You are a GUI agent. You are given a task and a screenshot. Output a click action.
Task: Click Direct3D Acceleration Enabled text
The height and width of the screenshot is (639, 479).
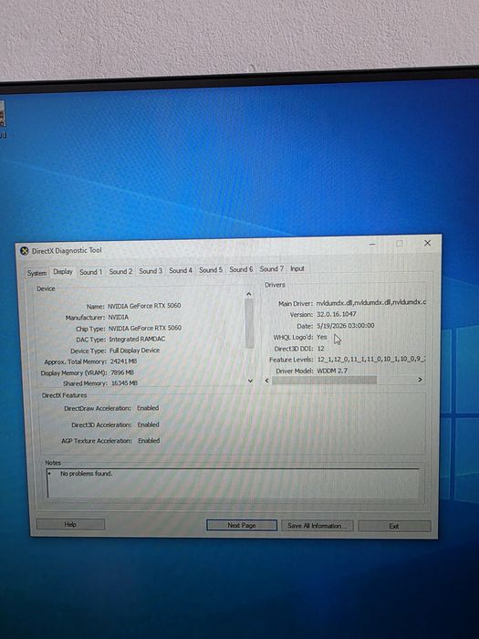148,424
